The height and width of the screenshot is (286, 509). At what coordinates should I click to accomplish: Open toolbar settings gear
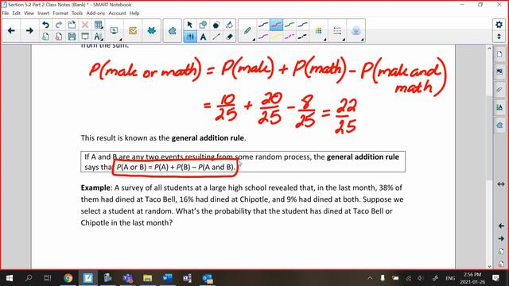coord(499,25)
